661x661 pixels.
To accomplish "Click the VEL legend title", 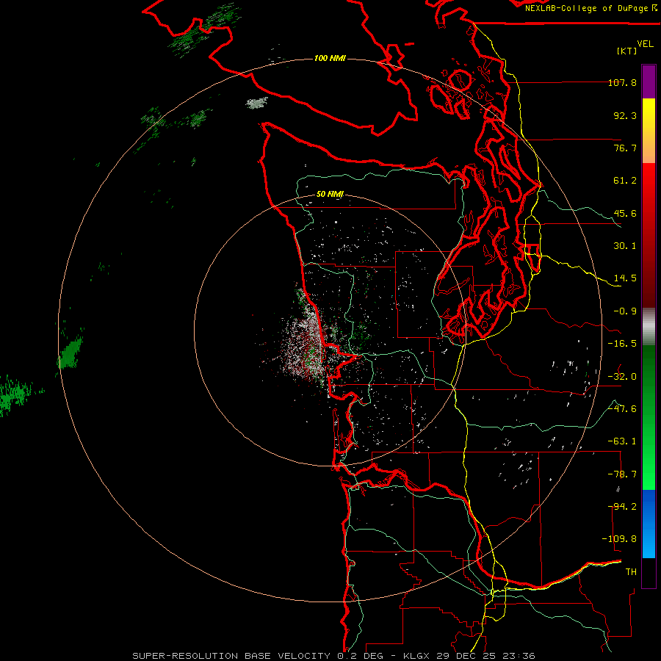I will (645, 44).
